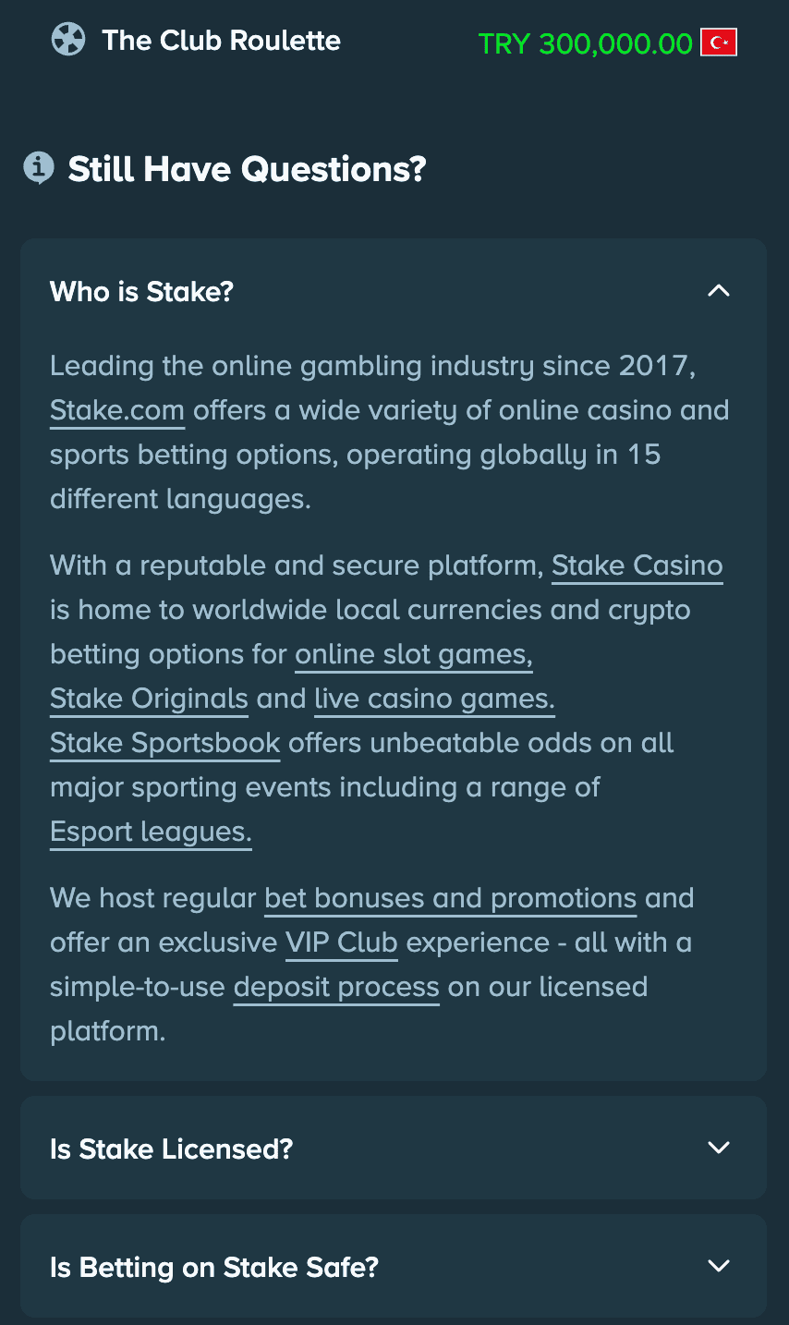Viewport: 789px width, 1325px height.
Task: Open the live casino games link
Action: (434, 699)
